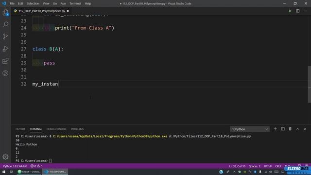
Task: Switch to the OUTPUT panel tab
Action: [20, 129]
